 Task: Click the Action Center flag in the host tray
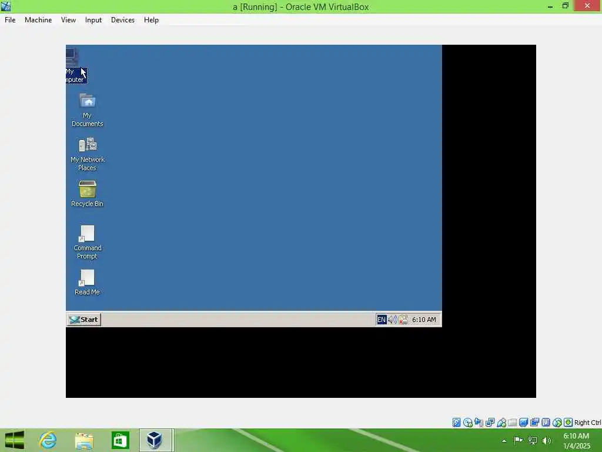coord(518,440)
